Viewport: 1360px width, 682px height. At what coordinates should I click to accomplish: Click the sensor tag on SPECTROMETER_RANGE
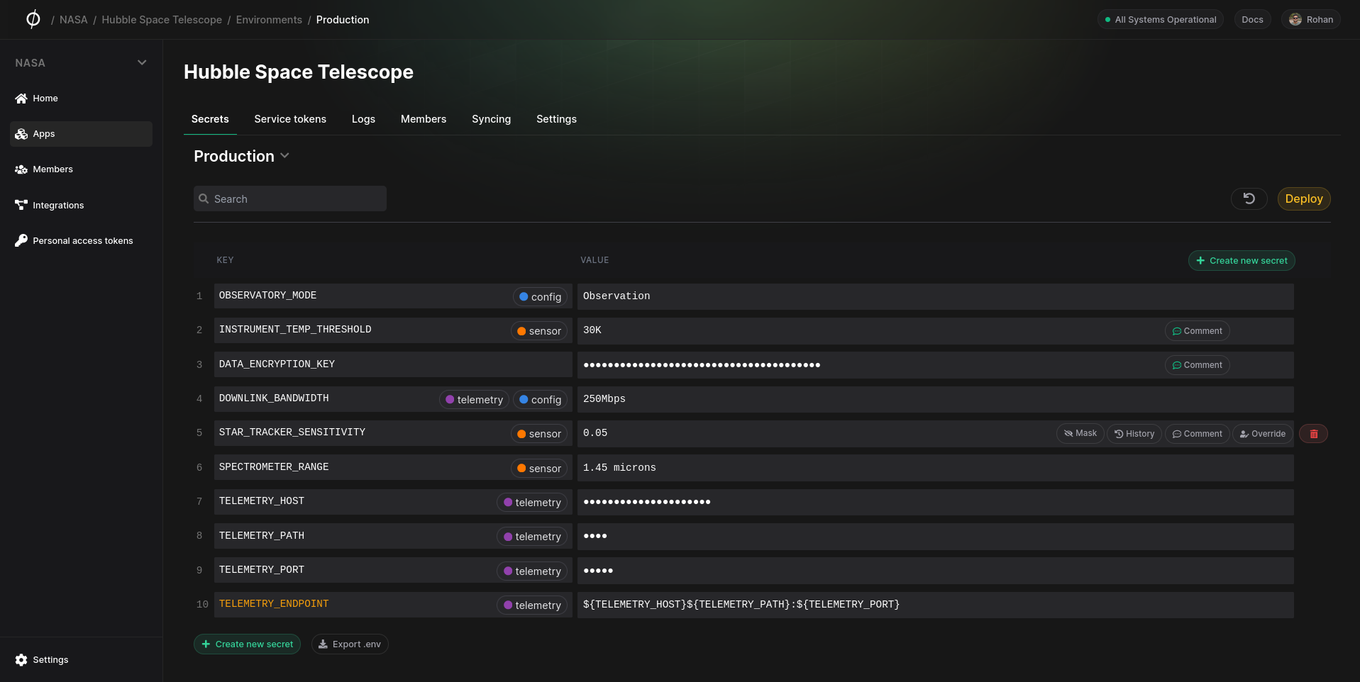pos(539,469)
